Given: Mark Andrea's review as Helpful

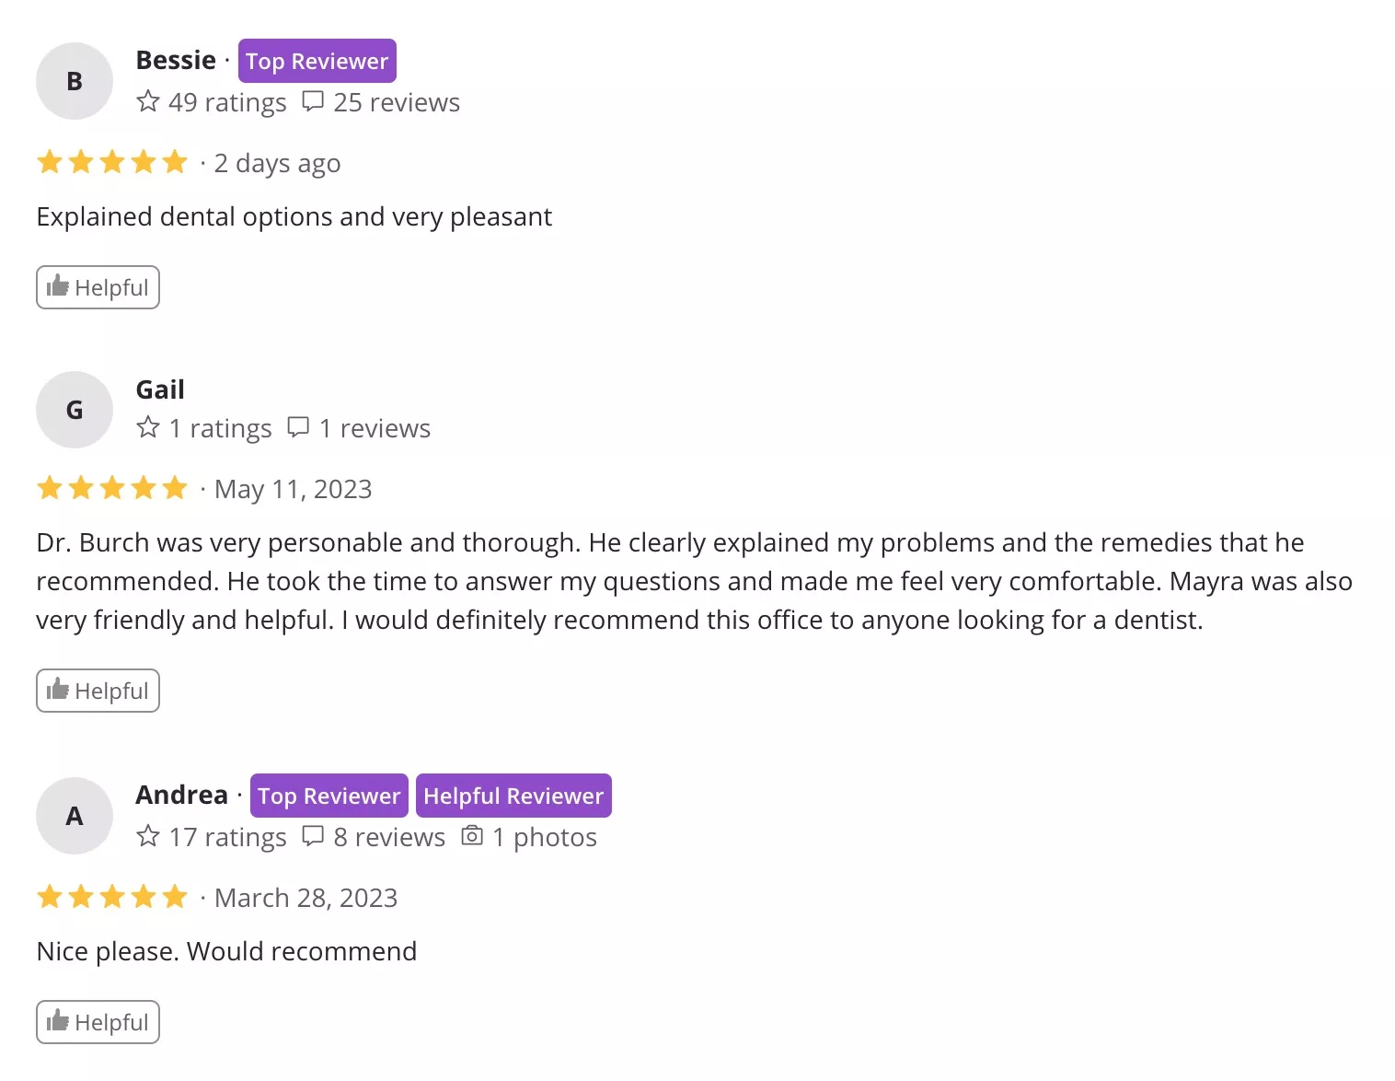Looking at the screenshot, I should (x=98, y=1022).
